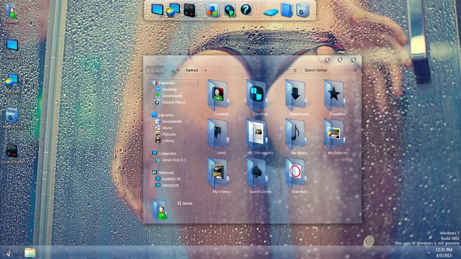
Task: Open the Control Panel desktop icon
Action: pos(12,152)
